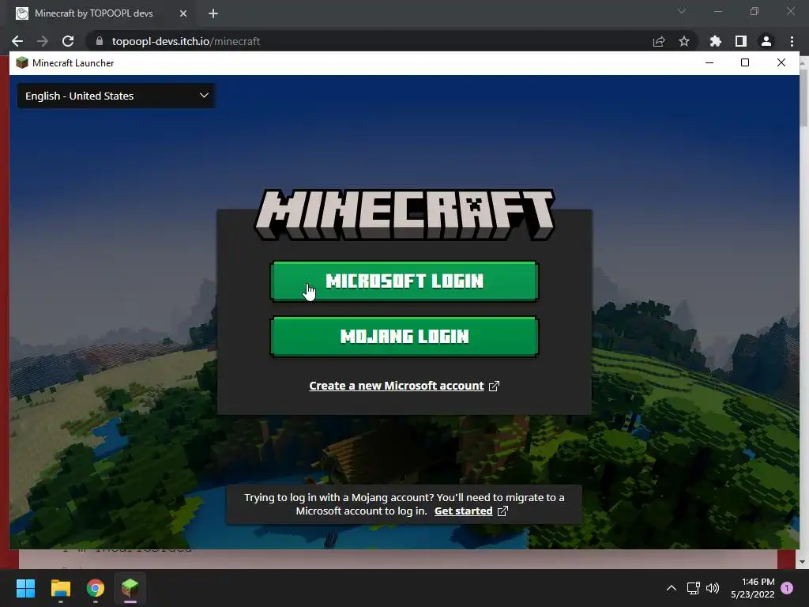Screen dimensions: 809x607
Task: Minimize the Chrome browser window
Action: pos(718,11)
